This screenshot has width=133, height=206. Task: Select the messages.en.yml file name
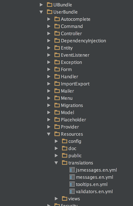click(94, 177)
